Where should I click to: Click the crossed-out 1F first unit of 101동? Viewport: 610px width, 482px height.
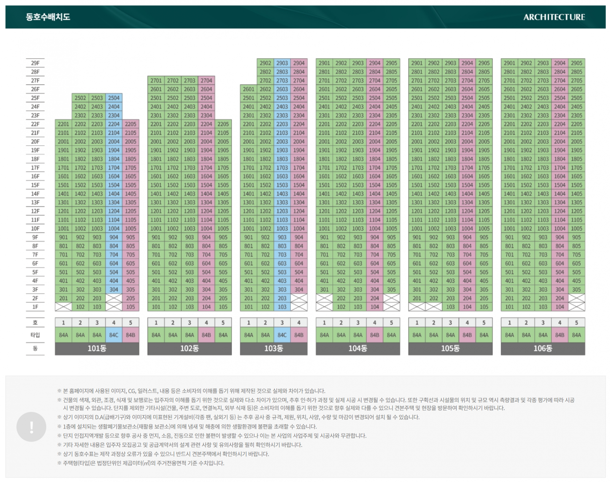click(63, 307)
